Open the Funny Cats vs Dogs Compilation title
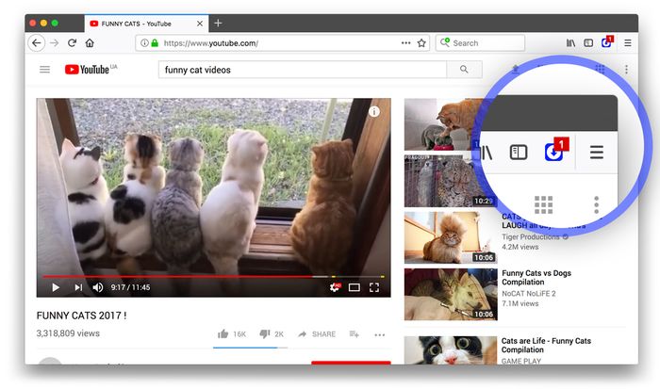 tap(536, 278)
